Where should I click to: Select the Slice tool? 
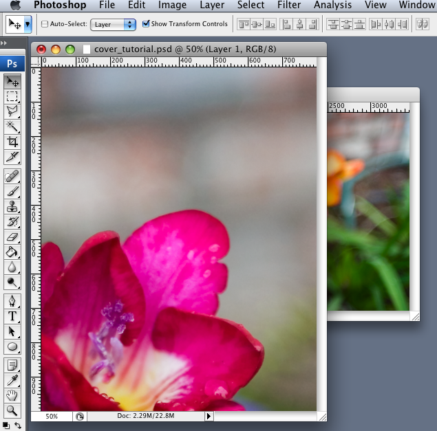coord(12,157)
